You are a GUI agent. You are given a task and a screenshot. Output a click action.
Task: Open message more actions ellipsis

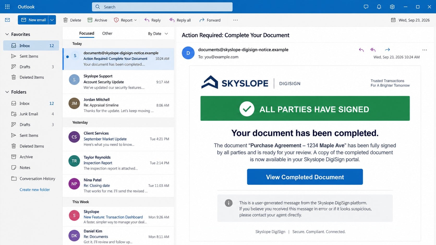pyautogui.click(x=425, y=50)
